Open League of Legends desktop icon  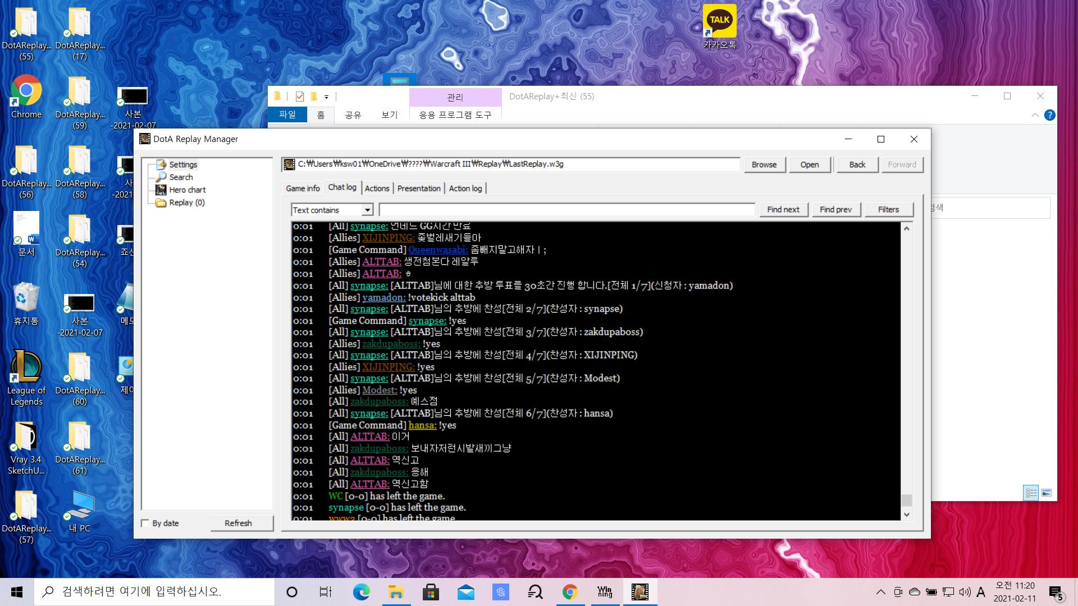(x=26, y=378)
